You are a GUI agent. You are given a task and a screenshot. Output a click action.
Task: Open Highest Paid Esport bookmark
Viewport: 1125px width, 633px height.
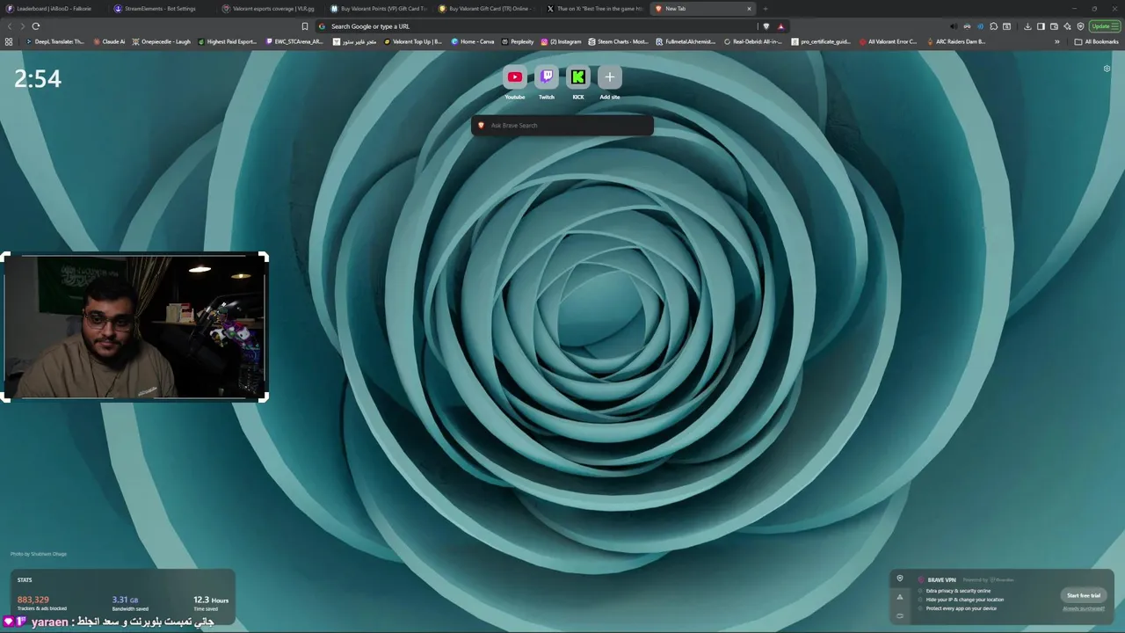pyautogui.click(x=228, y=41)
